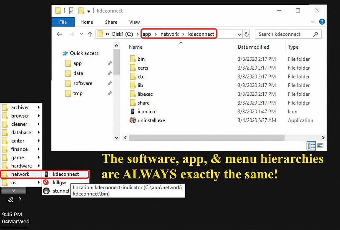Open the View ribbon tab

click(x=134, y=22)
